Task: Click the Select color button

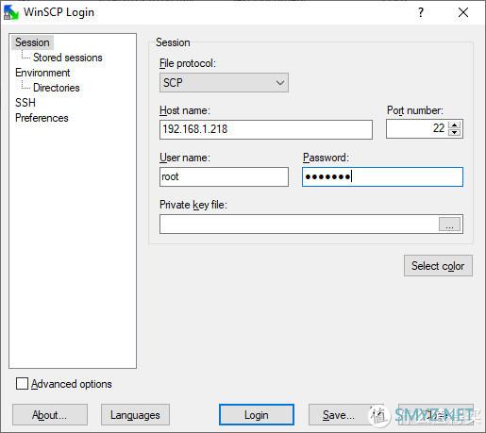Action: click(438, 266)
